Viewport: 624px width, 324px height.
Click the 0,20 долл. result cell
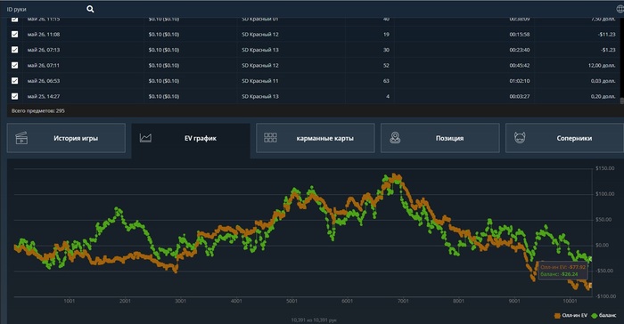point(603,96)
